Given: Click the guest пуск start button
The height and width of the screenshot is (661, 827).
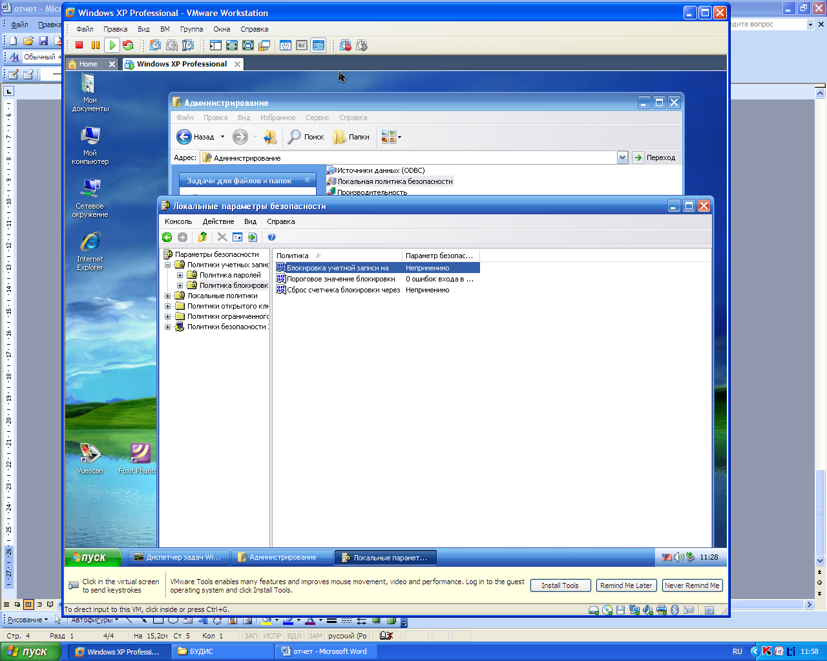Looking at the screenshot, I should (93, 557).
